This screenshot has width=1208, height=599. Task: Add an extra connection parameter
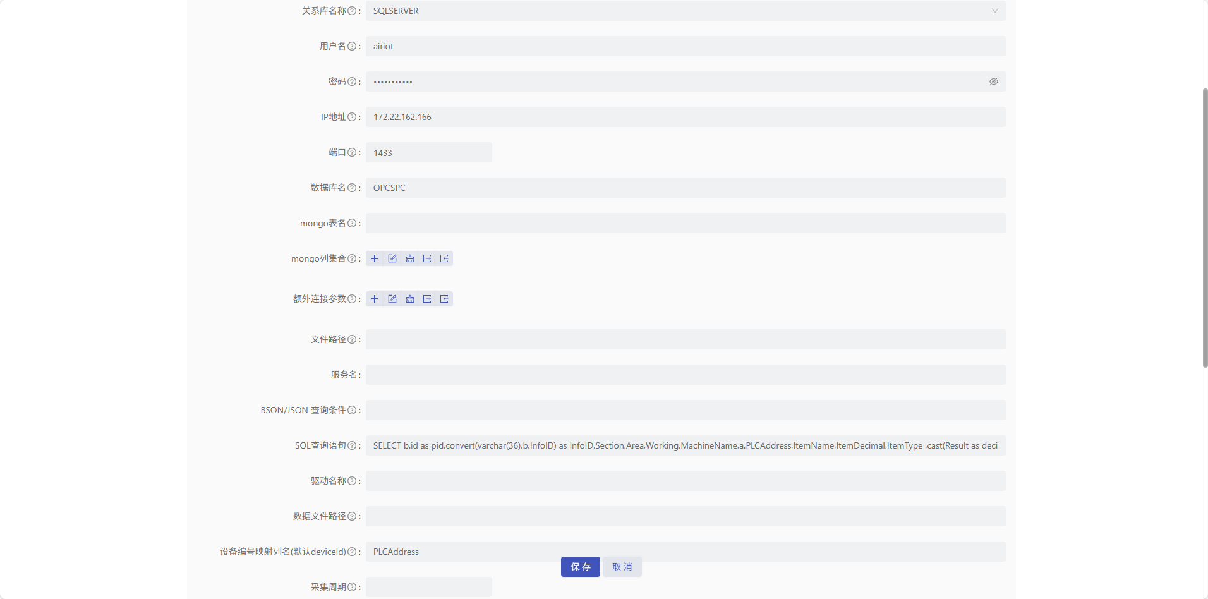tap(375, 299)
